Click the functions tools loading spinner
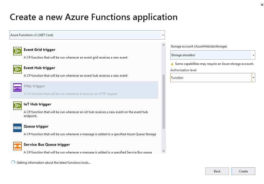 pyautogui.click(x=13, y=162)
